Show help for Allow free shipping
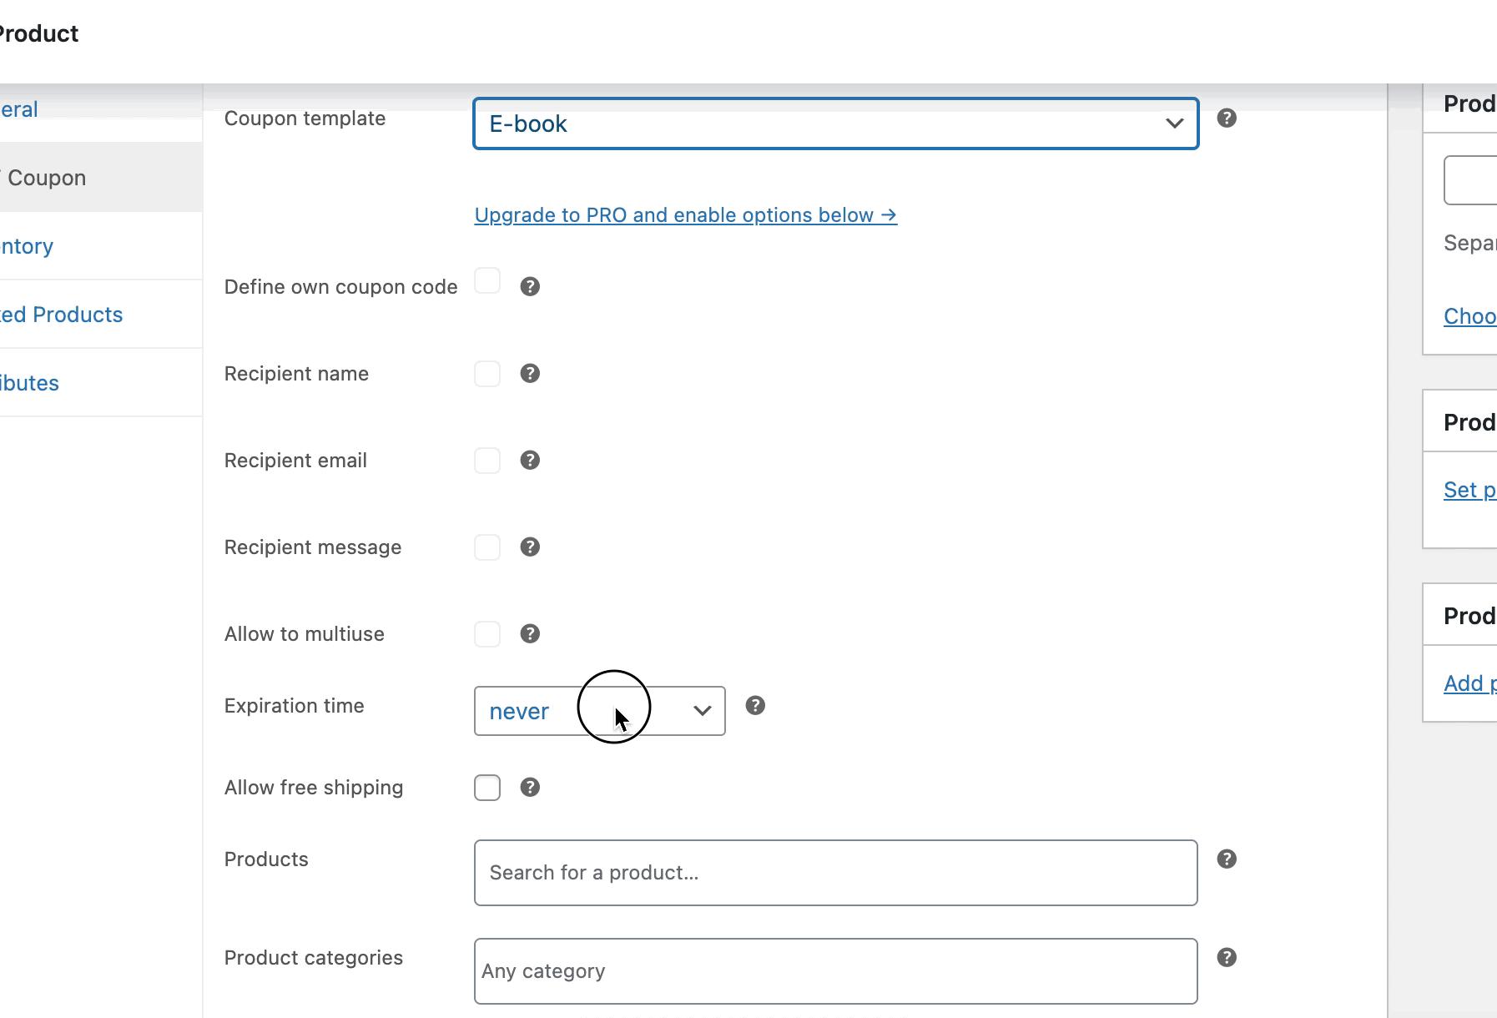 click(530, 787)
